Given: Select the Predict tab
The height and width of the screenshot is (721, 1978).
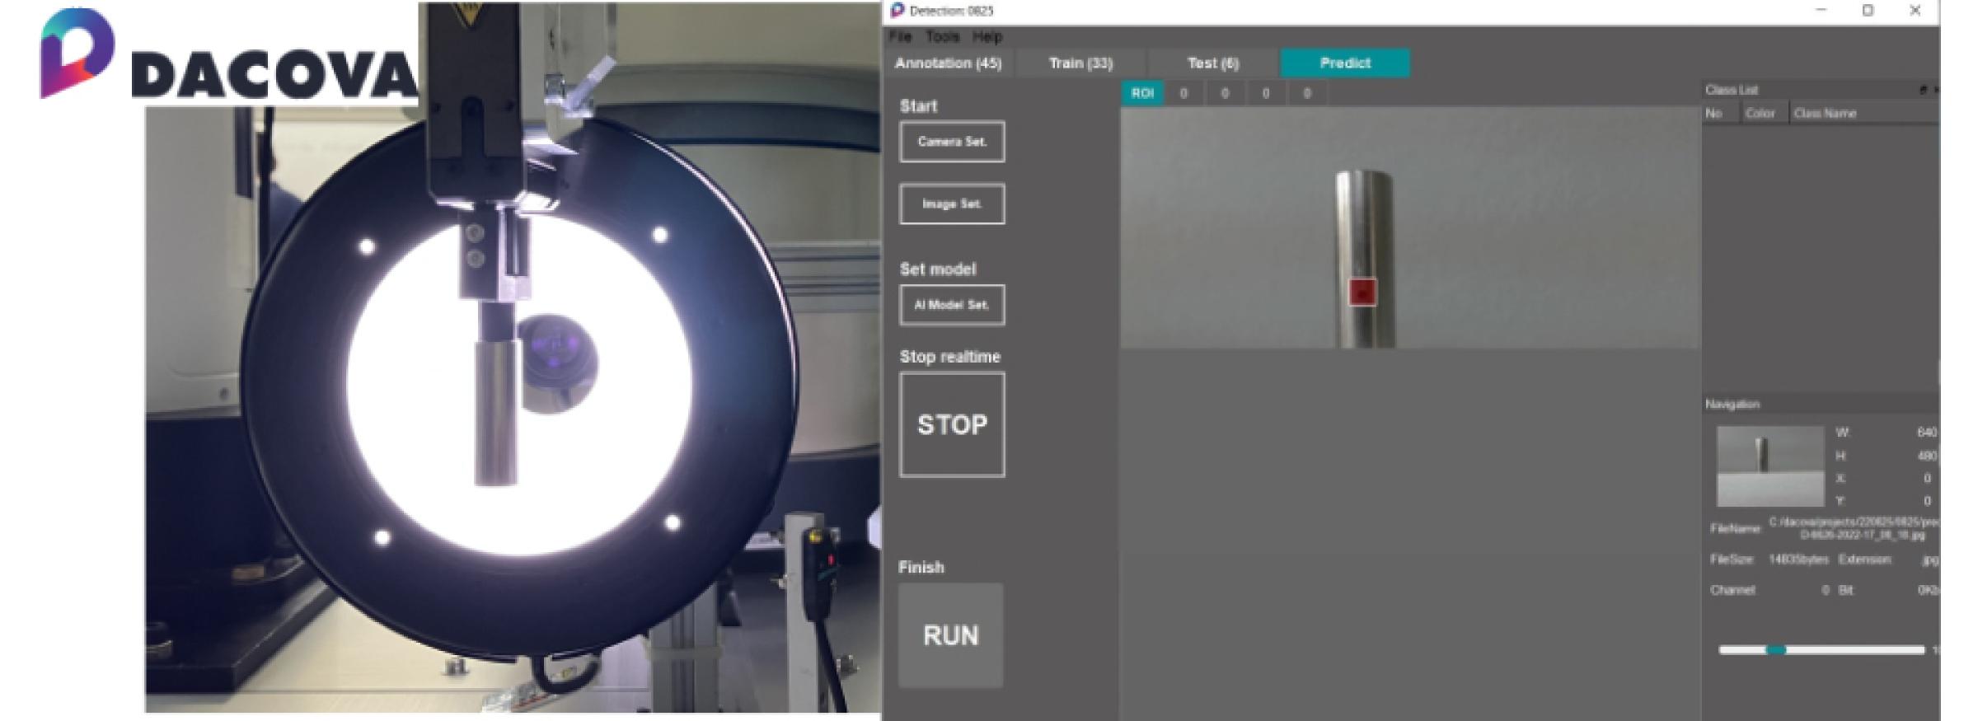Looking at the screenshot, I should click(x=1345, y=63).
